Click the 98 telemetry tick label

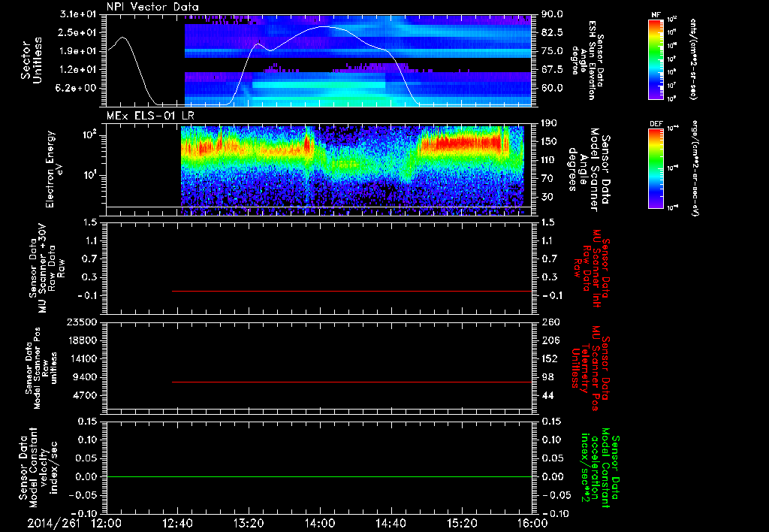547,377
